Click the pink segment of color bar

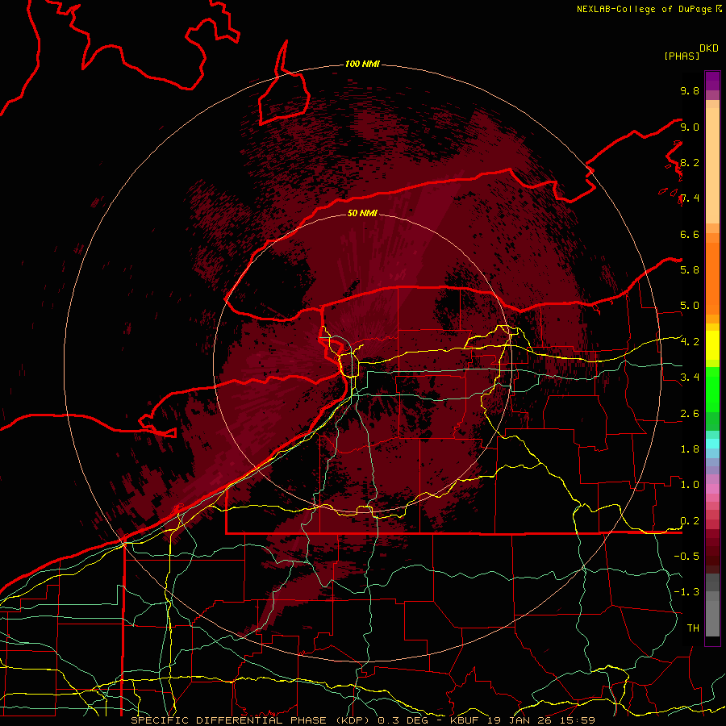712,489
